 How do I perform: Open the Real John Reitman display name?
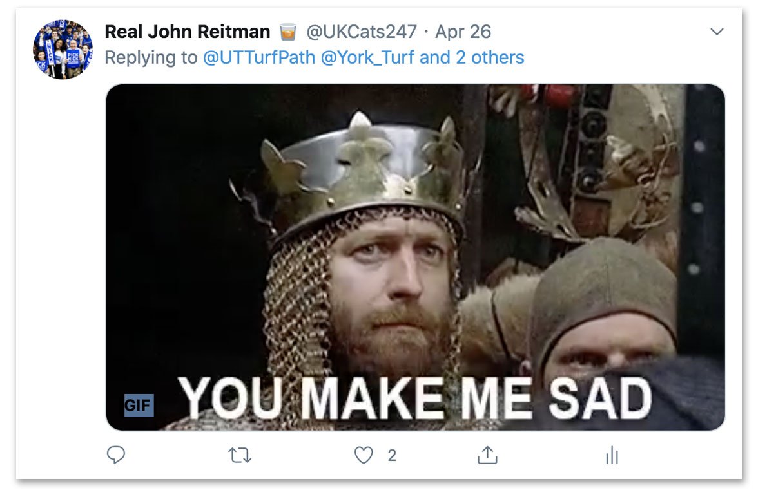(187, 32)
